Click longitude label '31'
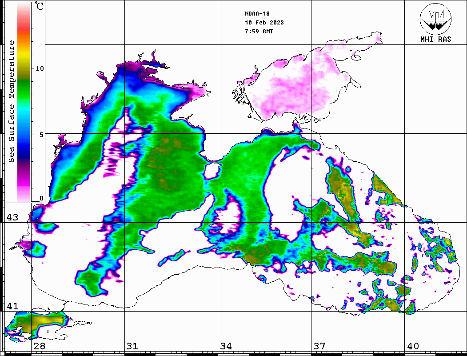Viewport: 467px width, 356px height. (132, 346)
